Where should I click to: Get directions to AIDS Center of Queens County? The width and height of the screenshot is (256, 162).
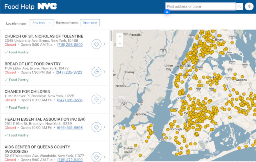(x=96, y=157)
